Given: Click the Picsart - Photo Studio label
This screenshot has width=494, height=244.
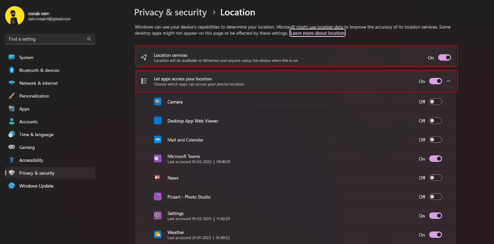Looking at the screenshot, I should pos(189,197).
